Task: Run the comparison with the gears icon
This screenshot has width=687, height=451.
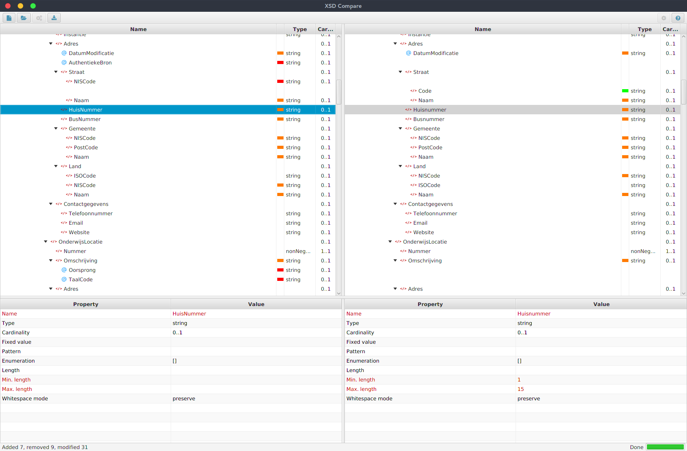Action: coord(39,18)
